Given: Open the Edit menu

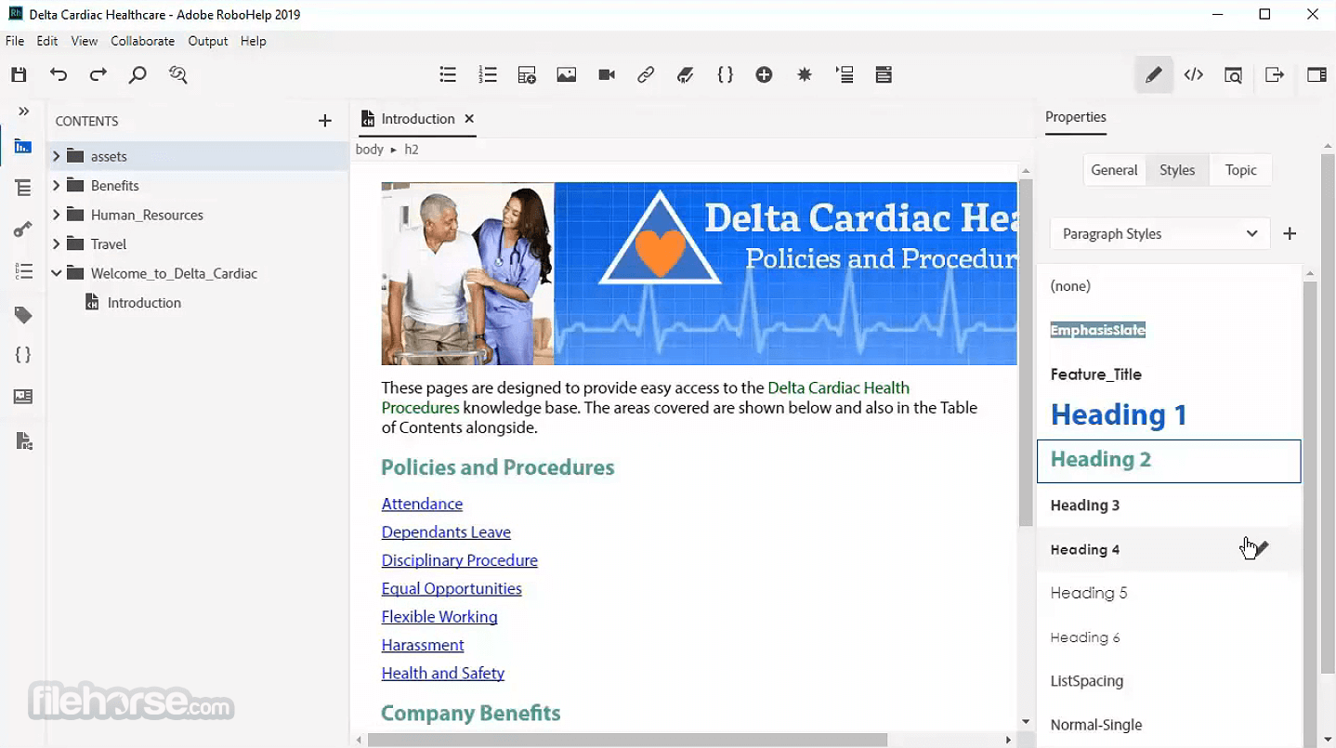Looking at the screenshot, I should coord(47,41).
